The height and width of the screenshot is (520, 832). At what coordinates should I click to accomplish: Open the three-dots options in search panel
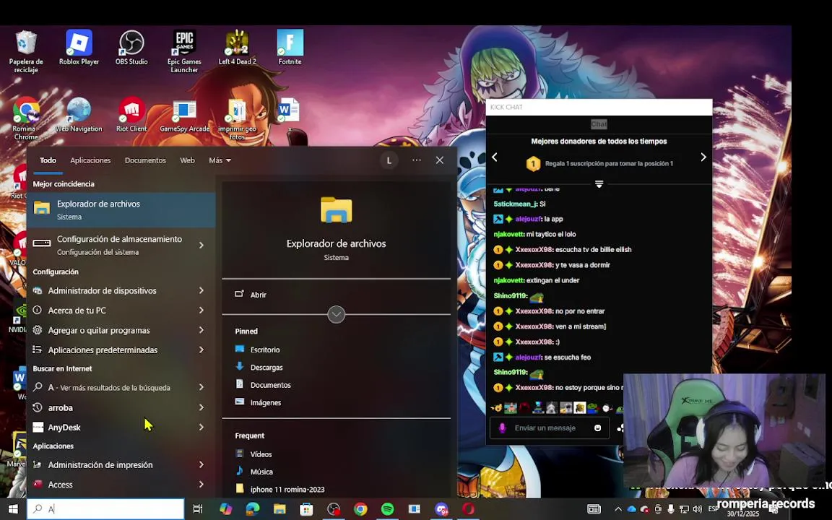click(417, 160)
